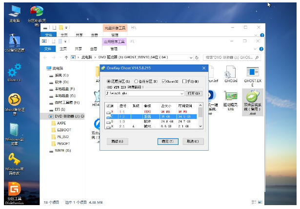Select 软件 (D:) in navigation tree
Image resolution: width=300 pixels, height=209 pixels.
59,82
